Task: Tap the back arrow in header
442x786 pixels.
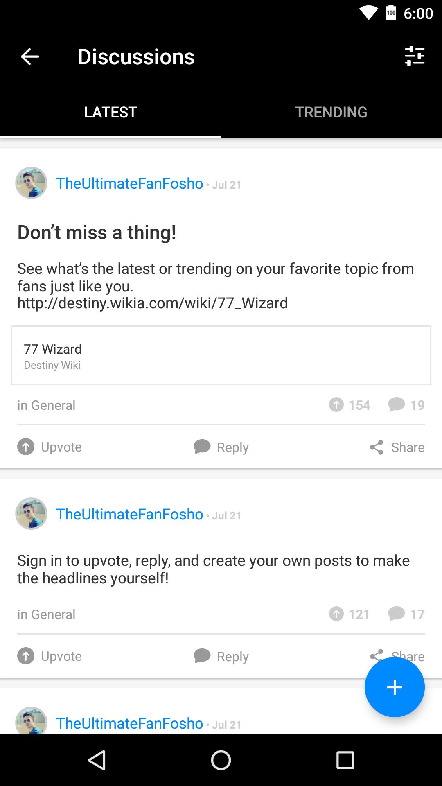Action: coord(30,56)
